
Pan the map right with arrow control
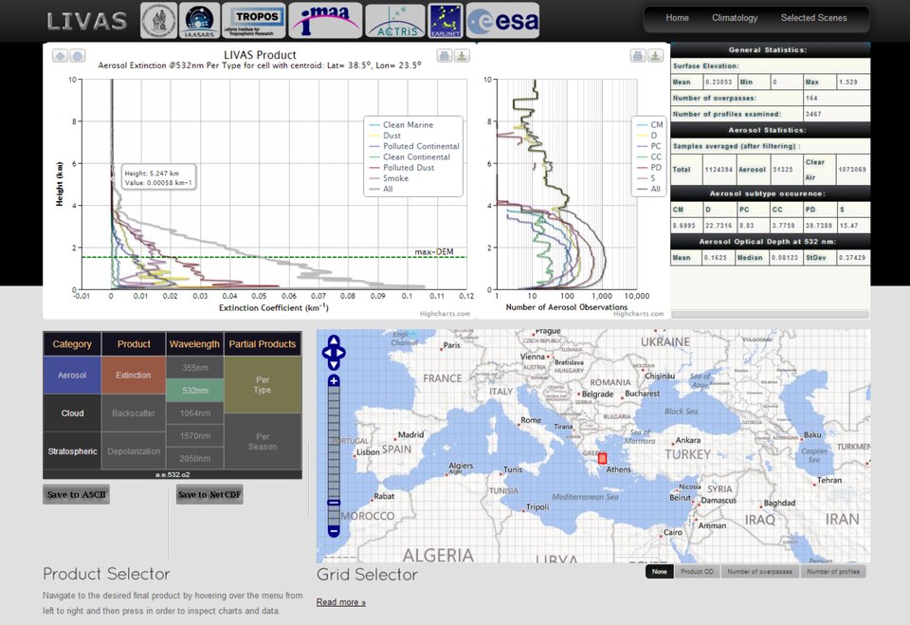342,355
